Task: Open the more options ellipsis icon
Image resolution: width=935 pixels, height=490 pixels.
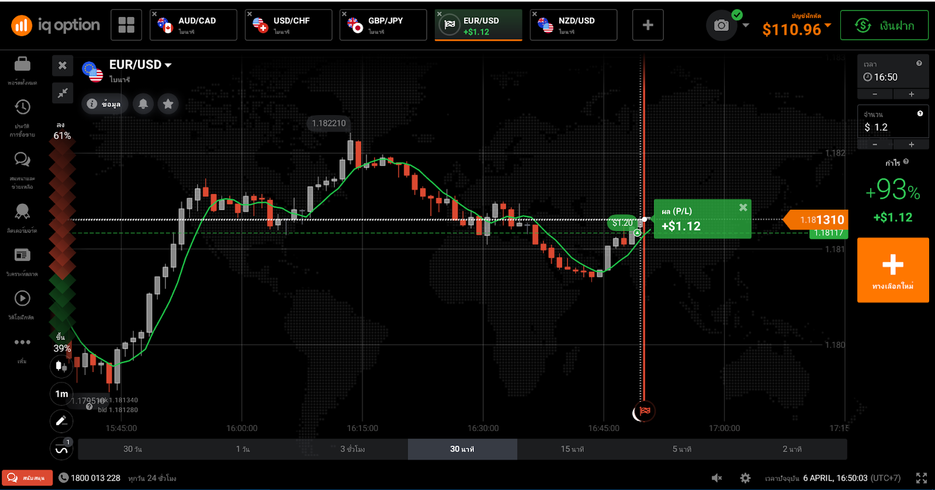Action: (x=22, y=342)
